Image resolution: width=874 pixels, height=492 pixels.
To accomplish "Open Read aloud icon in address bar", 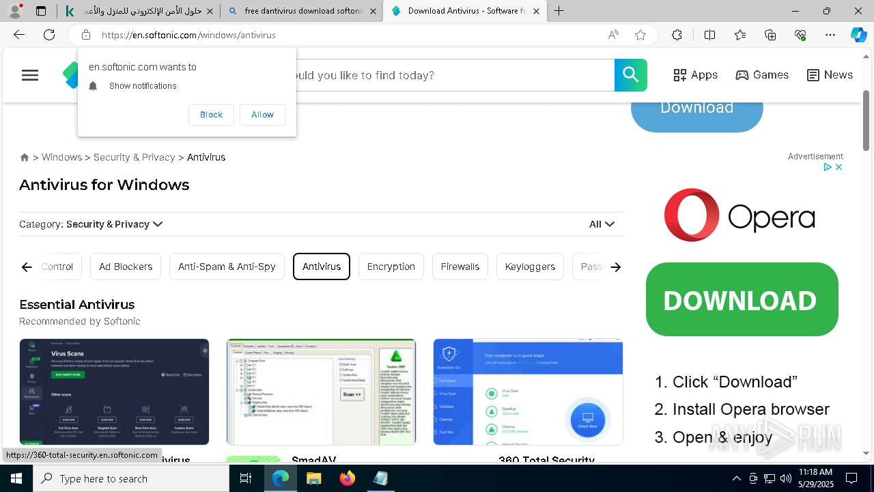I will [613, 35].
